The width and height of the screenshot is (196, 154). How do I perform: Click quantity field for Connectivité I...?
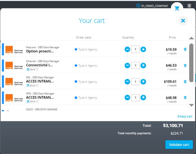(135, 65)
